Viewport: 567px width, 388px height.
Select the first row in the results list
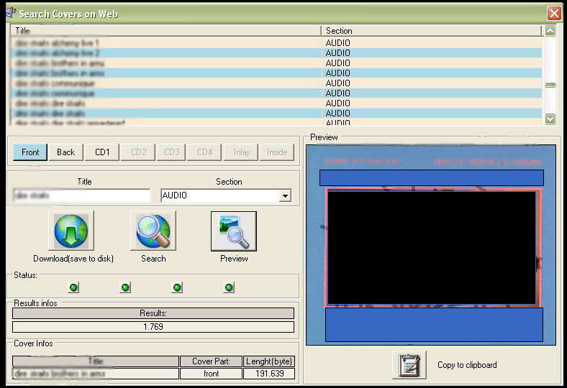165,43
